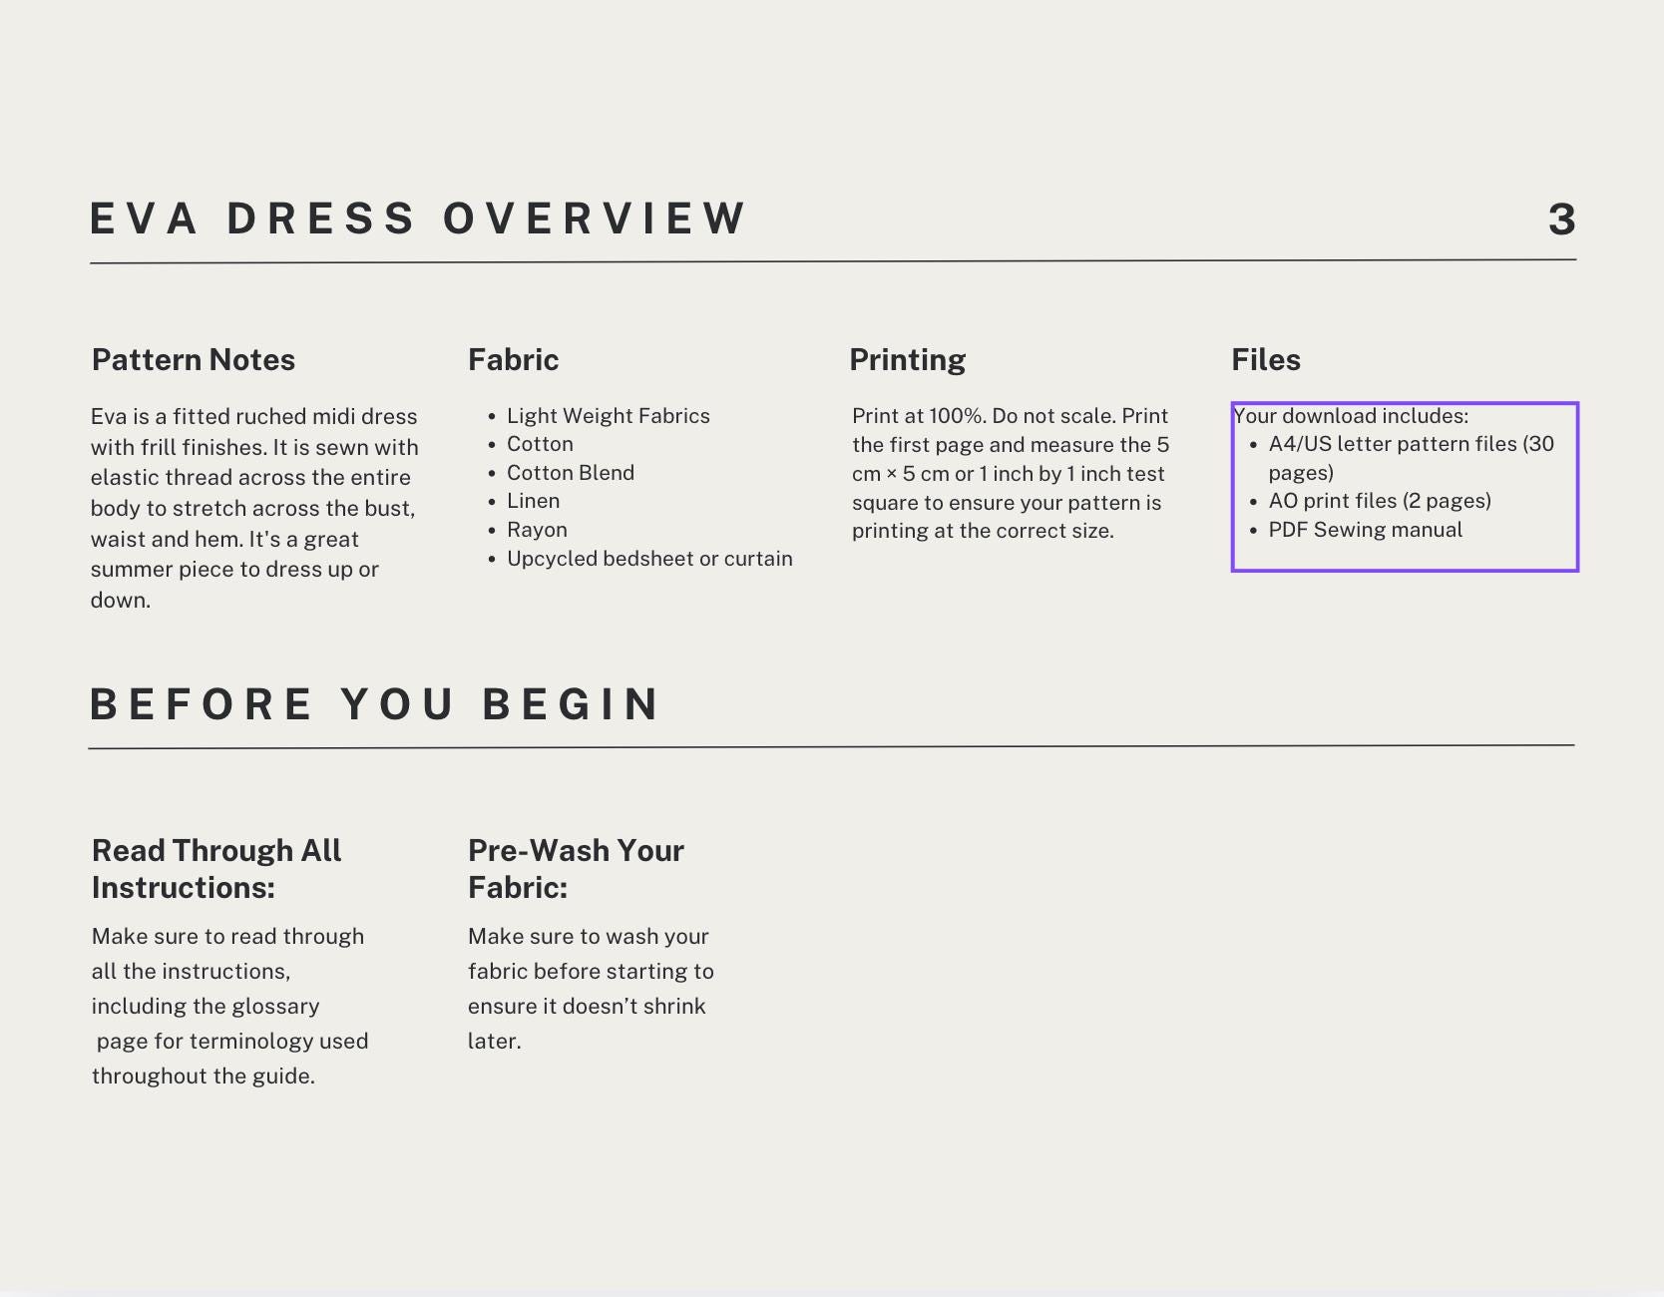Image resolution: width=1664 pixels, height=1297 pixels.
Task: Select the PDF Sewing manual item
Action: tap(1365, 530)
